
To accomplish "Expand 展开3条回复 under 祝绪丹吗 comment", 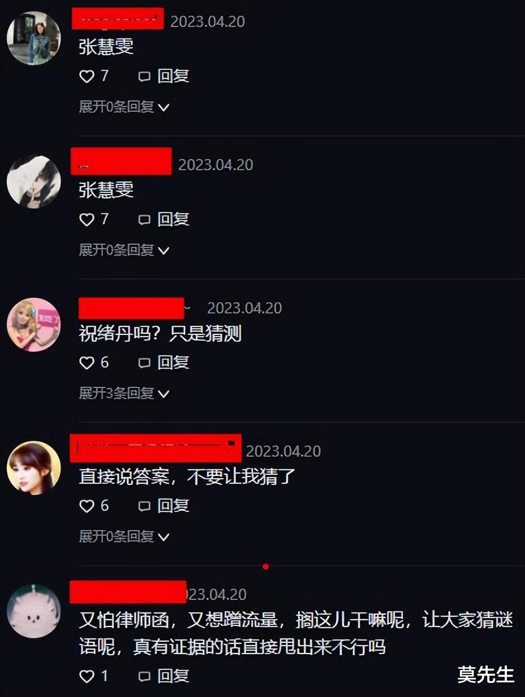I will 124,393.
